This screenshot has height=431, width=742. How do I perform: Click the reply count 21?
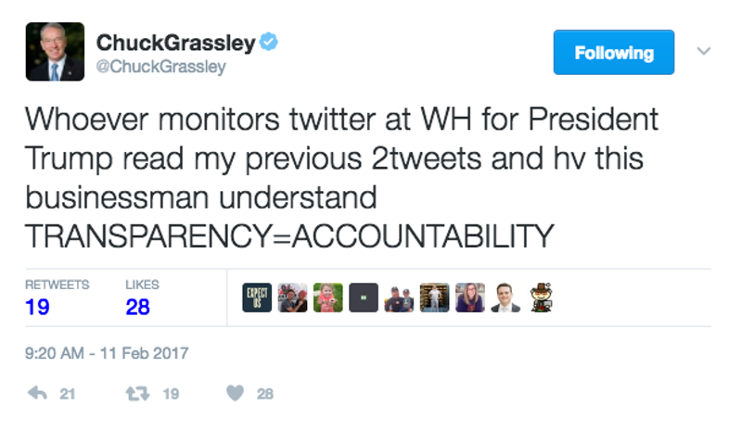point(67,394)
